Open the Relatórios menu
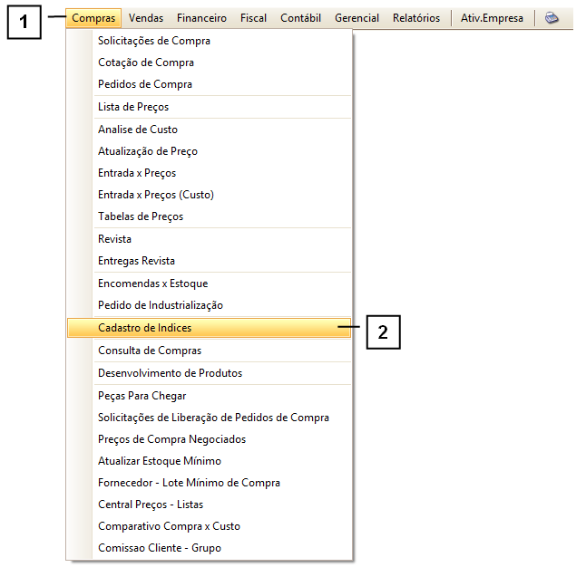Image resolution: width=586 pixels, height=567 pixels. 415,18
